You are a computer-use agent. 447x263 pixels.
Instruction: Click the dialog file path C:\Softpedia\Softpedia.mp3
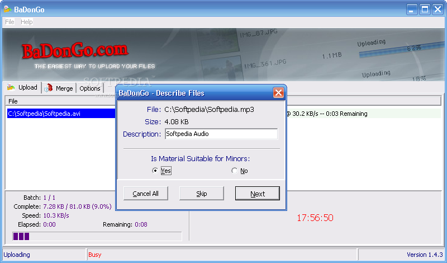tap(209, 109)
